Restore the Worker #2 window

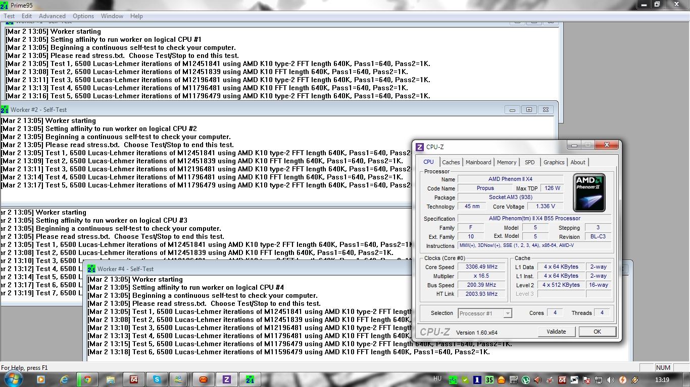[x=529, y=109]
